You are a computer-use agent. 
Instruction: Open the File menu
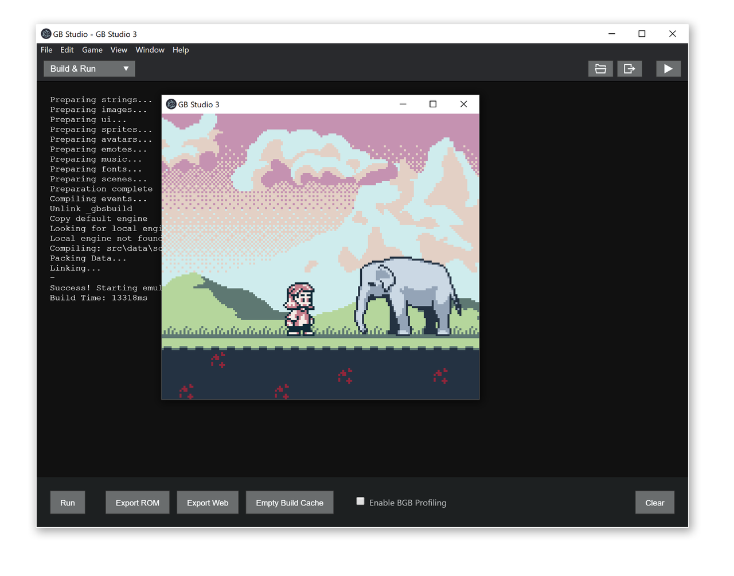46,50
